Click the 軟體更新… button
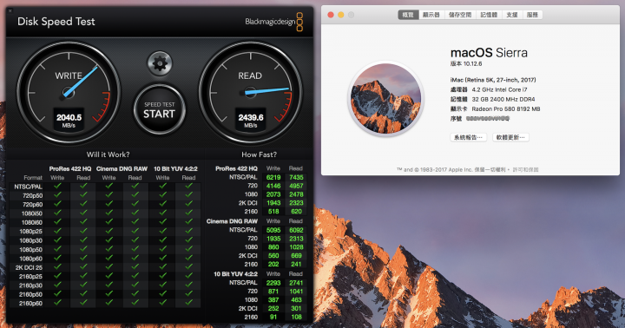This screenshot has height=328, width=625. pos(510,137)
